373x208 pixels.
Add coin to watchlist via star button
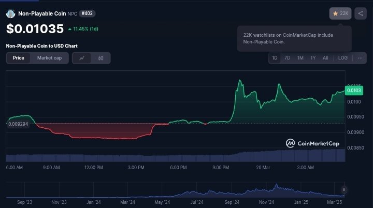[x=340, y=13]
